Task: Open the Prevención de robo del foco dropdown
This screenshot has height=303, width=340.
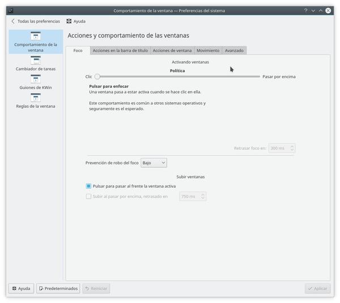Action: coord(154,163)
